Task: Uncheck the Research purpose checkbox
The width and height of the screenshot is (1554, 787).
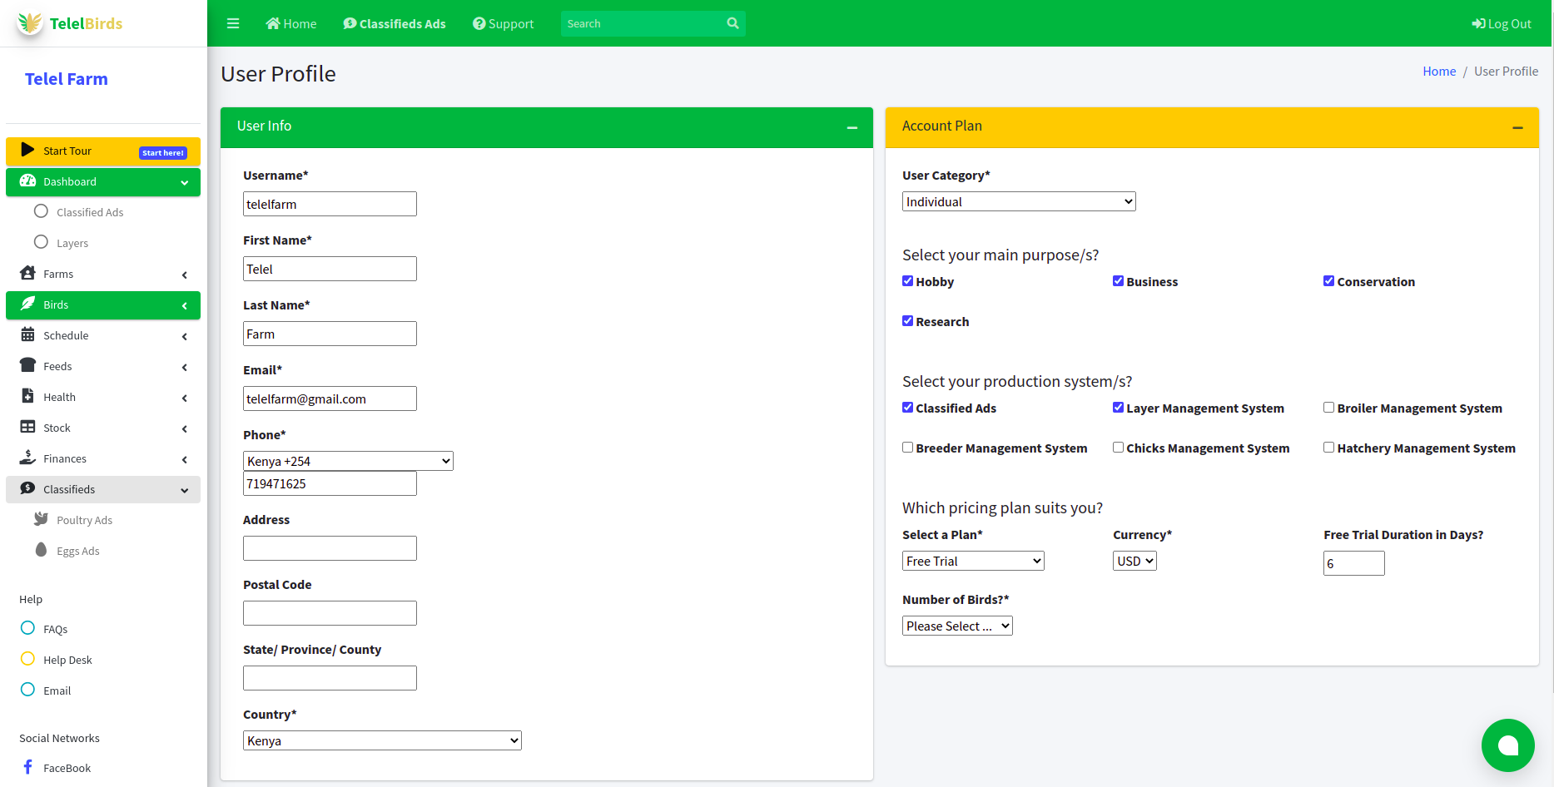Action: 907,321
